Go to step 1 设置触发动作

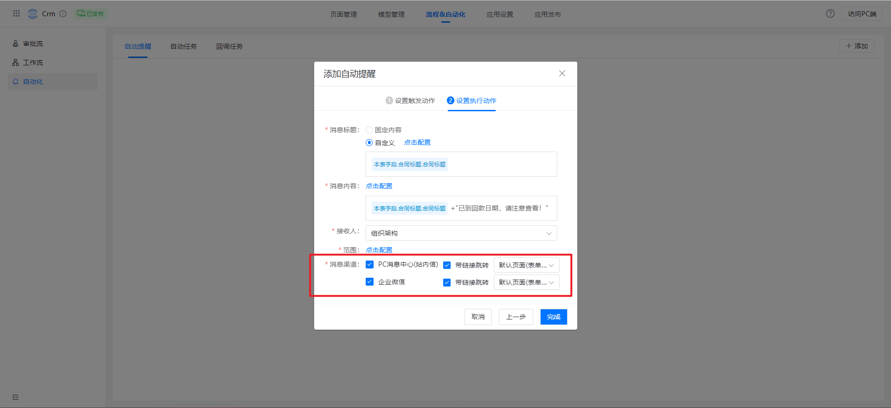tap(410, 101)
